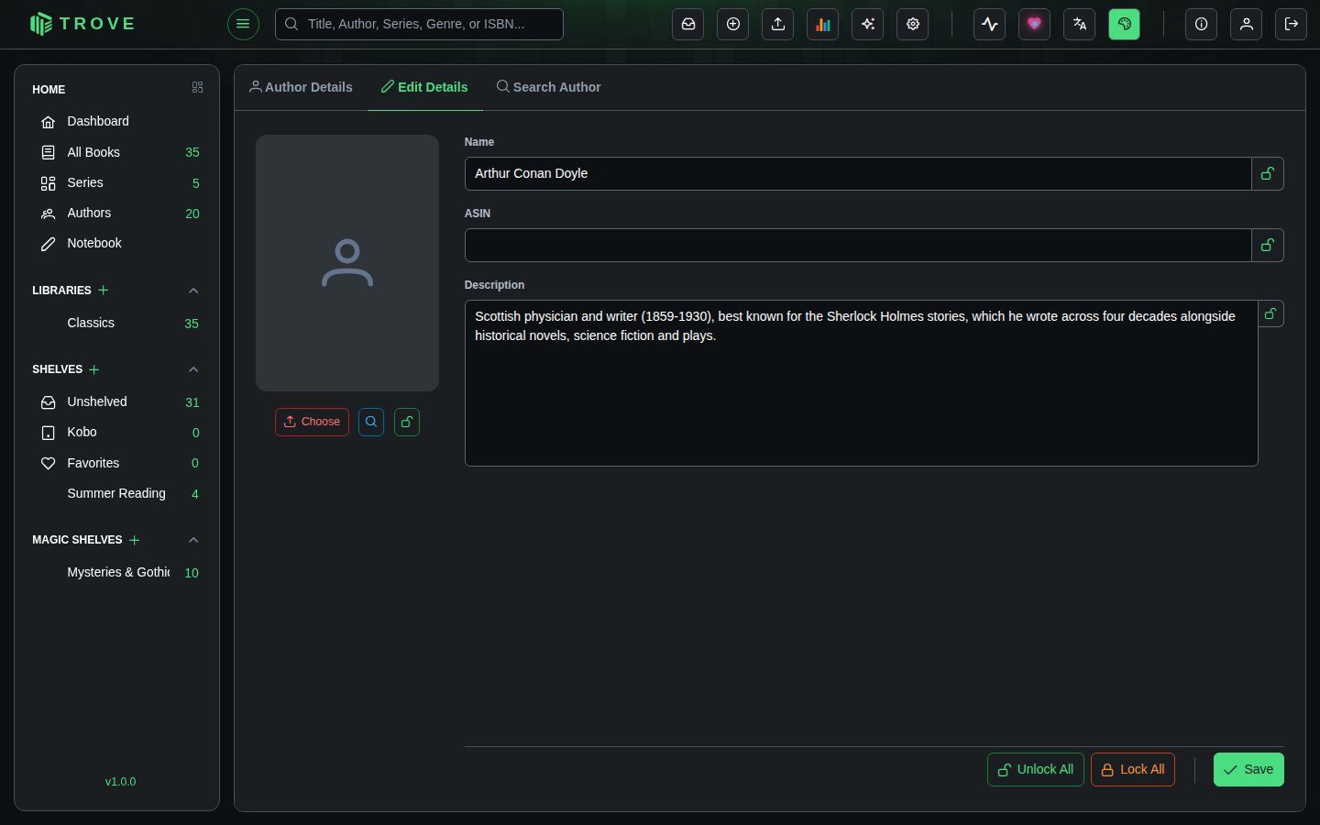Click into the ASIN input field
The image size is (1320, 825).
(858, 245)
